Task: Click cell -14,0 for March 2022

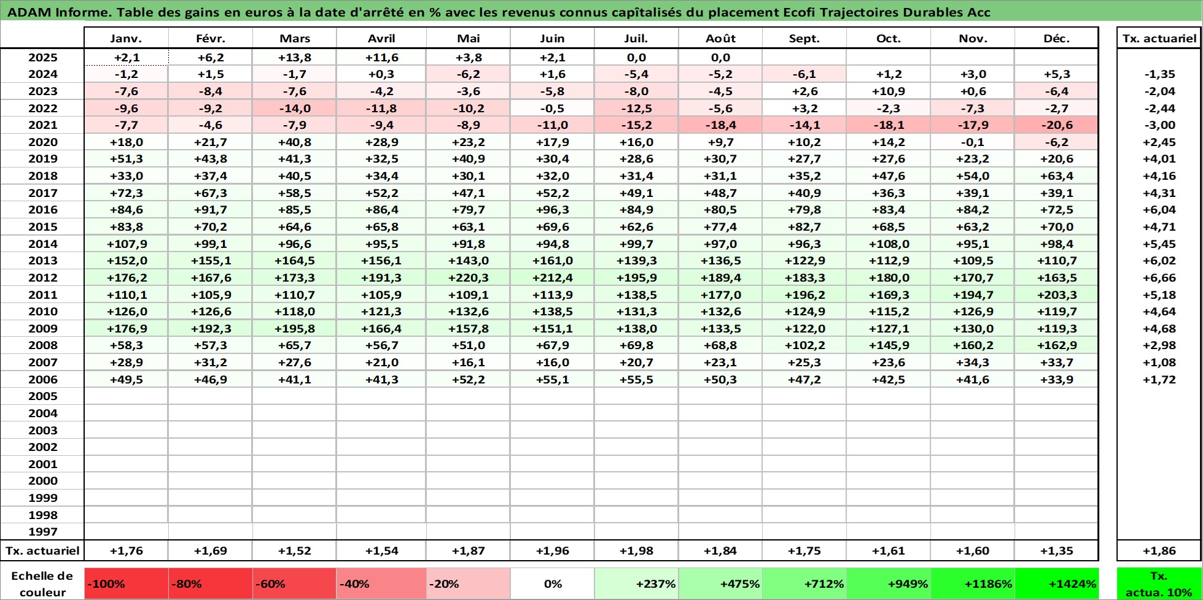Action: coord(295,108)
